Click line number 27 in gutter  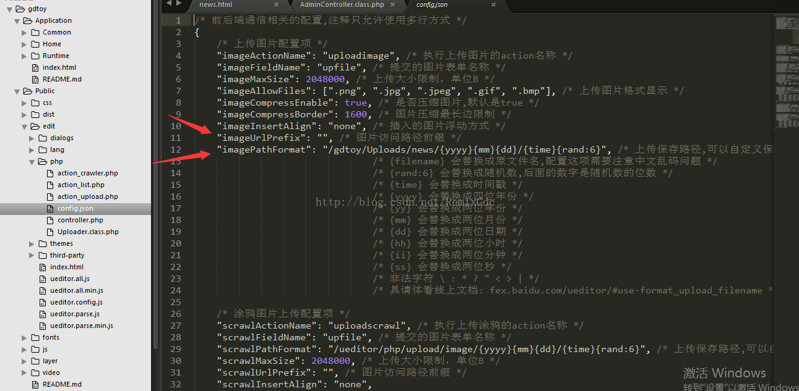[176, 326]
